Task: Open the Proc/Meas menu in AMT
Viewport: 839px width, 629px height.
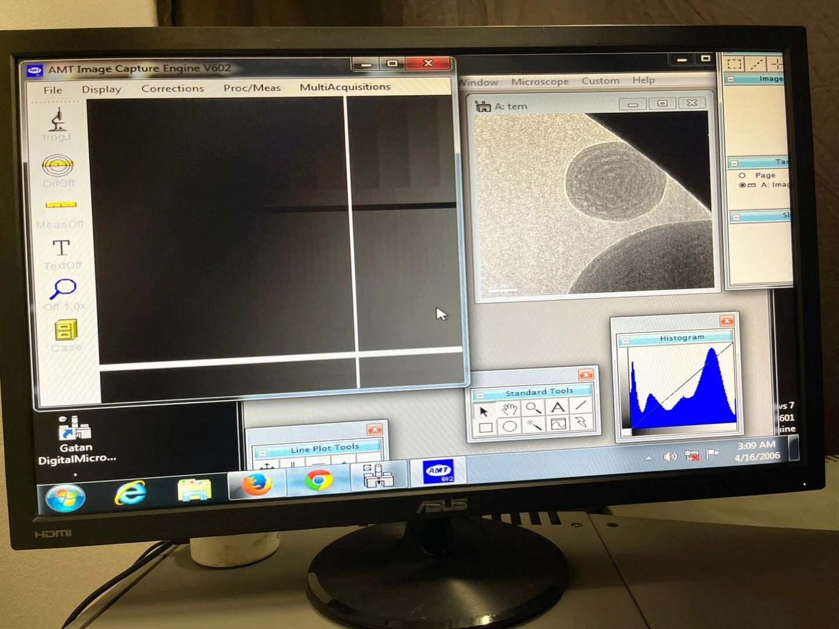Action: click(x=252, y=88)
